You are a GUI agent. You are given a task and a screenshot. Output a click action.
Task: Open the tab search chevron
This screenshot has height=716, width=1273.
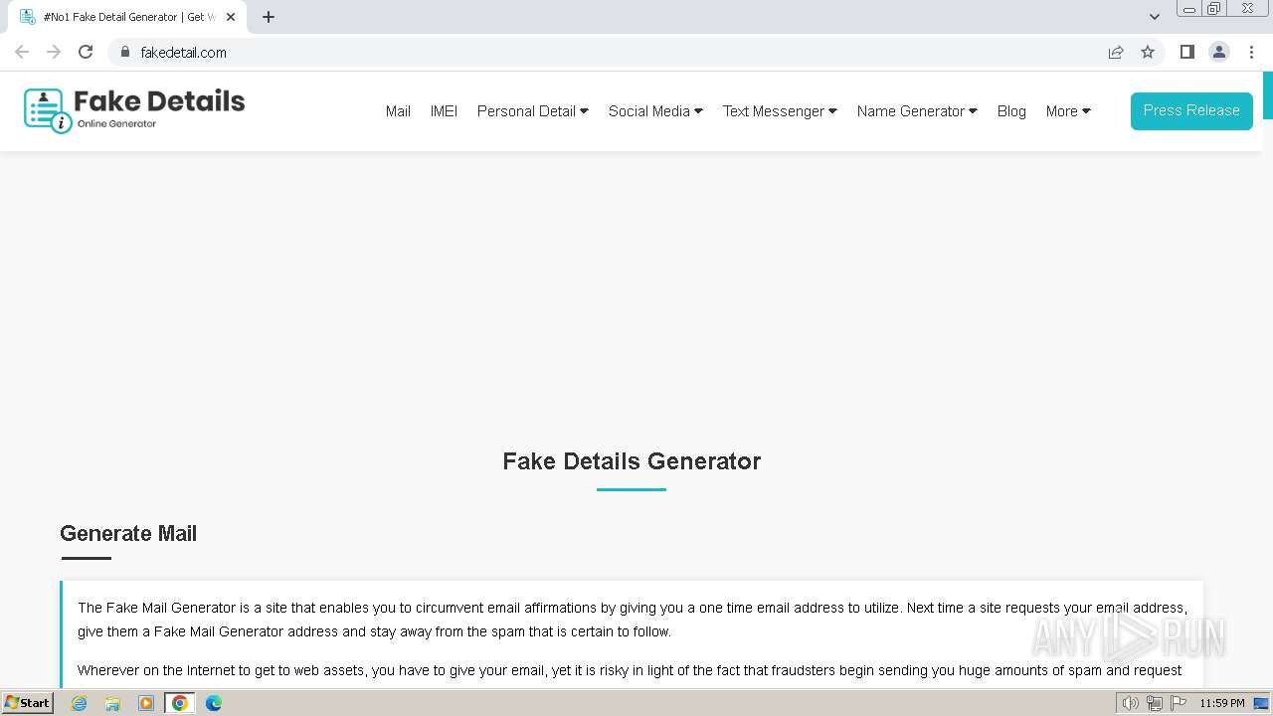1155,17
